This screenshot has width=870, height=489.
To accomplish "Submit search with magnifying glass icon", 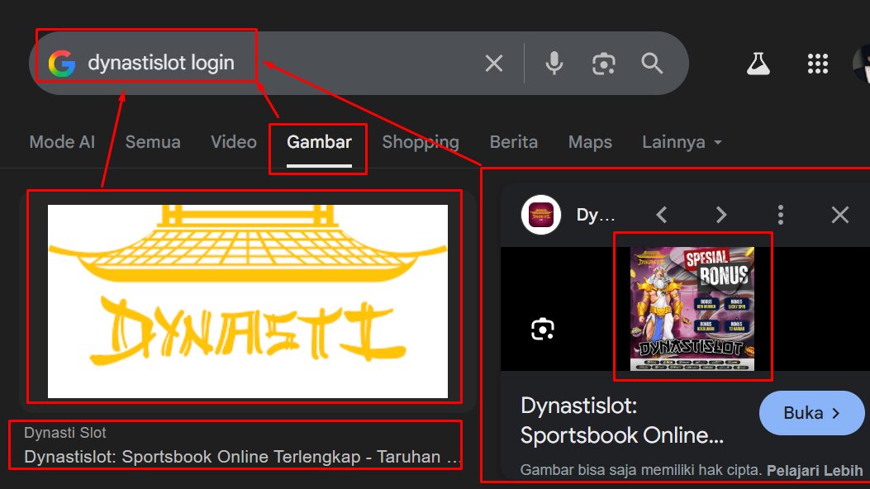I will (x=652, y=64).
